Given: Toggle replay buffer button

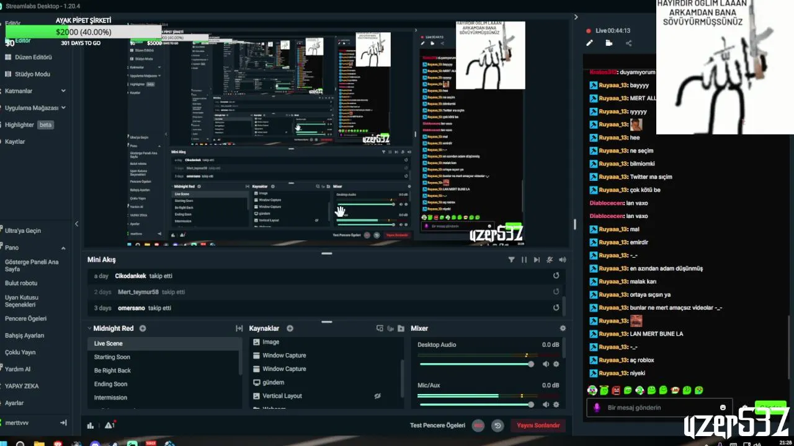Looking at the screenshot, I should 497,426.
